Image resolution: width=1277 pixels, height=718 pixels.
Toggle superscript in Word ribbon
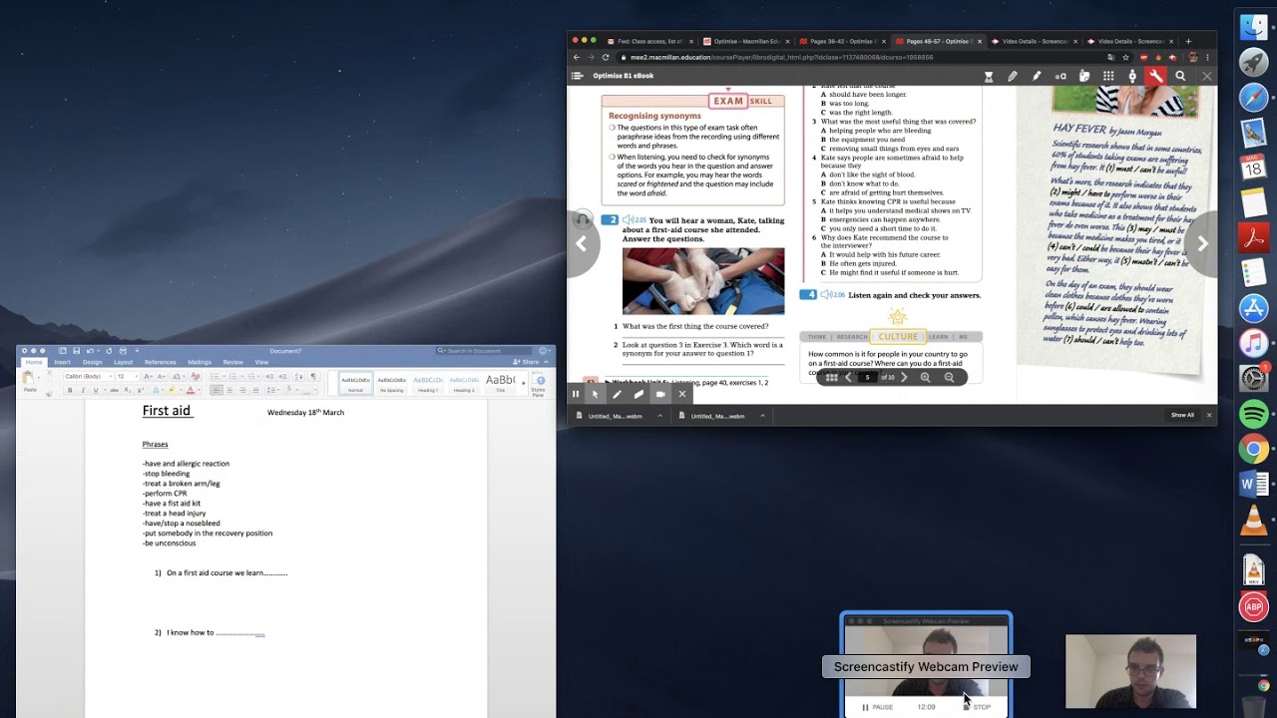pyautogui.click(x=141, y=390)
